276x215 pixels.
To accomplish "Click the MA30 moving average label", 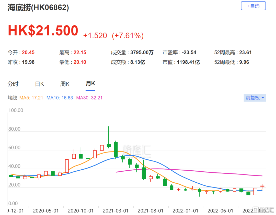I will point(89,98).
